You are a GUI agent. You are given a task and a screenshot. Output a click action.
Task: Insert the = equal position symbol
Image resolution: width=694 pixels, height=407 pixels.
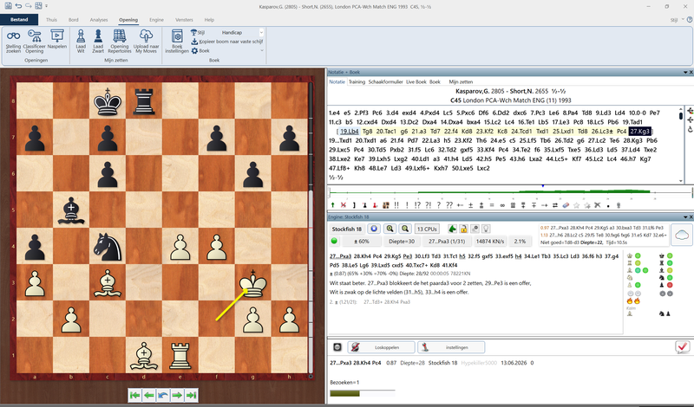coord(492,205)
